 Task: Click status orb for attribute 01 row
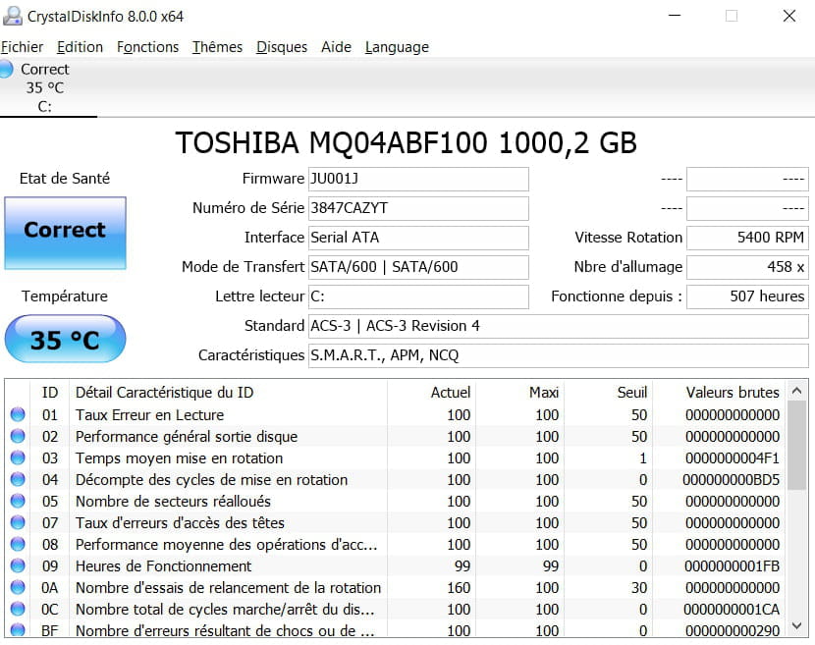click(18, 414)
